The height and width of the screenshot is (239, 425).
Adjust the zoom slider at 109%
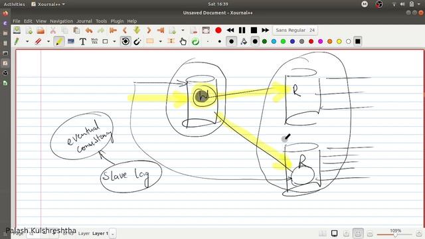click(x=394, y=234)
